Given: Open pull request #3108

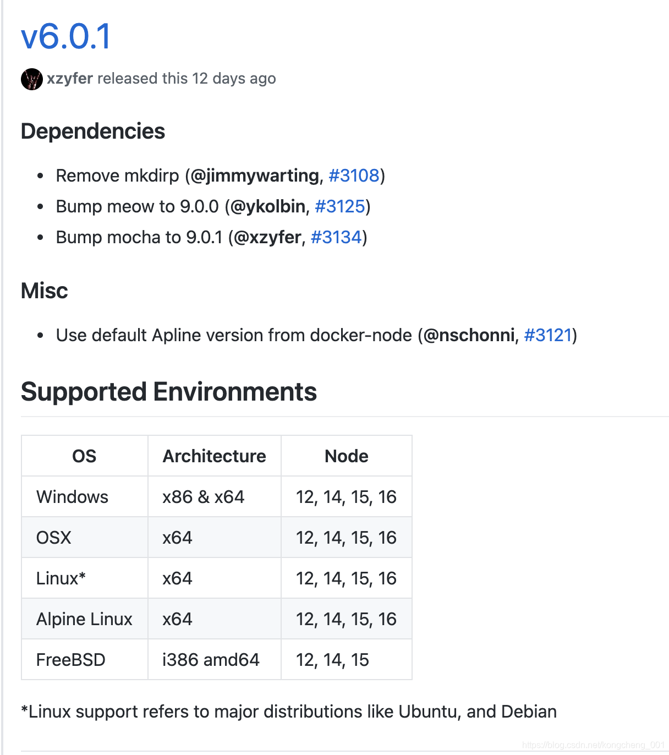Looking at the screenshot, I should pos(354,176).
